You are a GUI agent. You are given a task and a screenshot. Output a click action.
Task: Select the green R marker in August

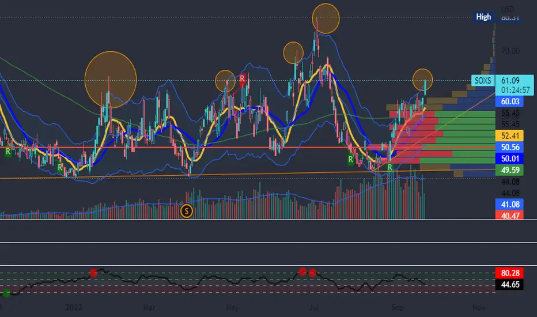pos(350,159)
